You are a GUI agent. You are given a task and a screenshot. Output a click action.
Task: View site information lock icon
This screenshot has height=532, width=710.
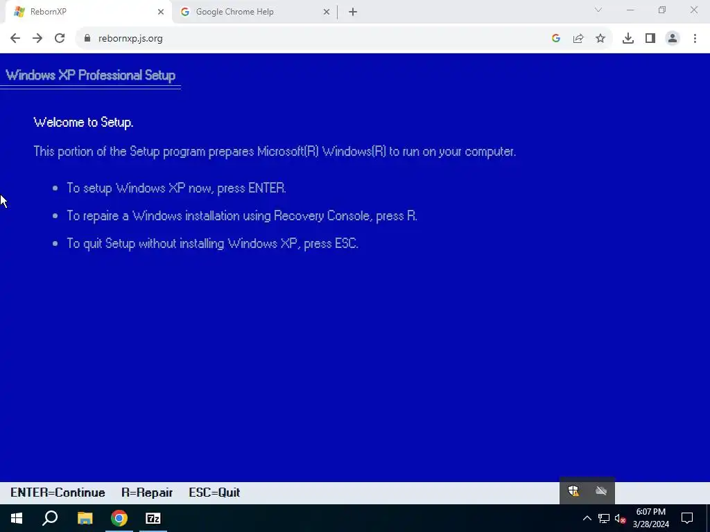pyautogui.click(x=87, y=38)
